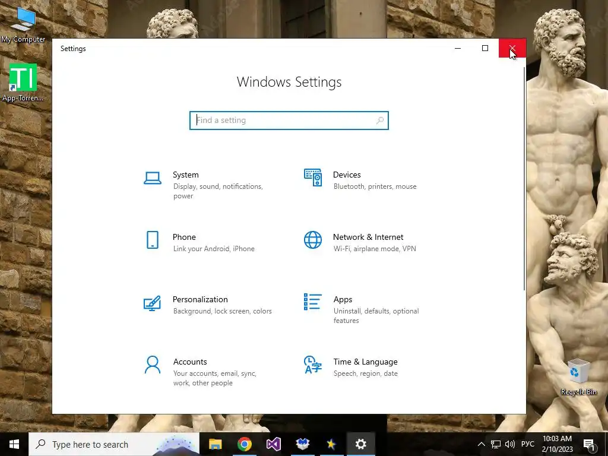Open the Network & Internet title
The width and height of the screenshot is (608, 456).
pyautogui.click(x=368, y=237)
